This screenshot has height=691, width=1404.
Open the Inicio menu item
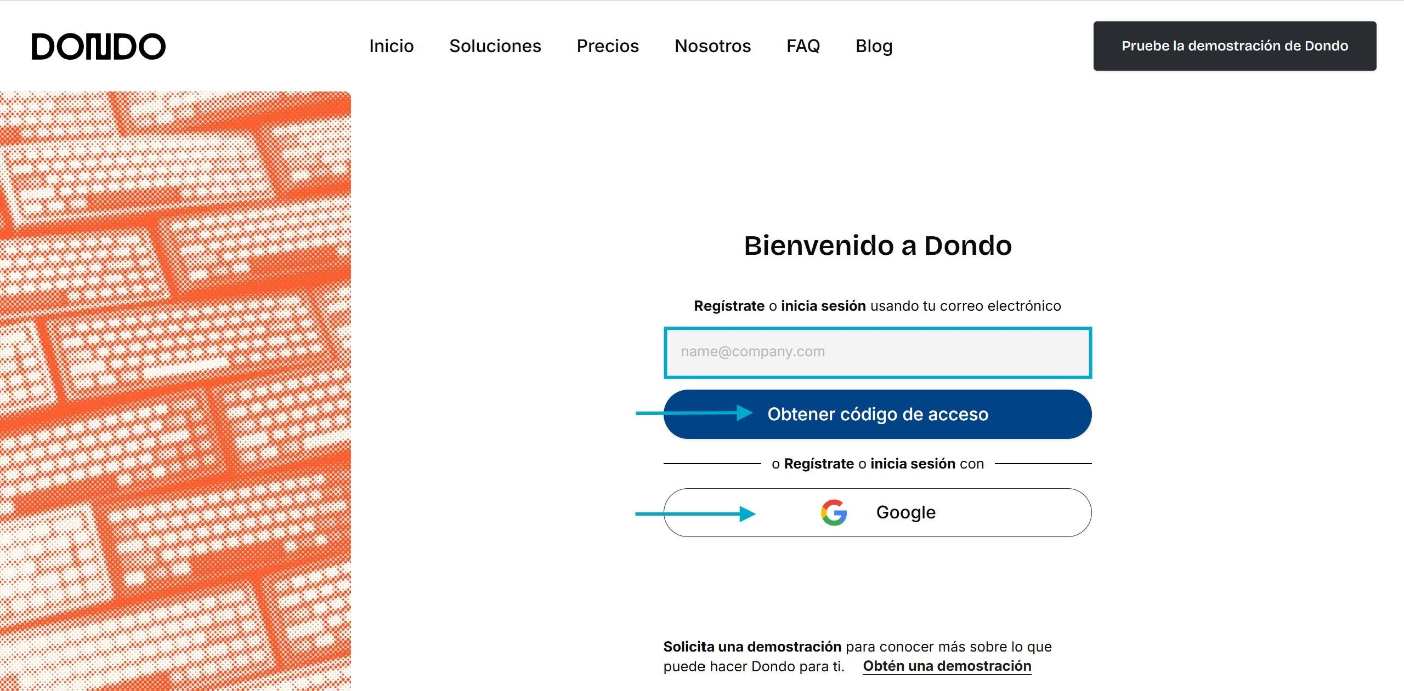[391, 46]
